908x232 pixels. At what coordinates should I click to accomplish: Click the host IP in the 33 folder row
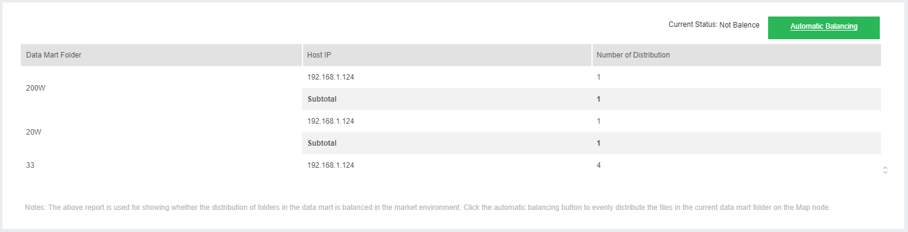[331, 165]
